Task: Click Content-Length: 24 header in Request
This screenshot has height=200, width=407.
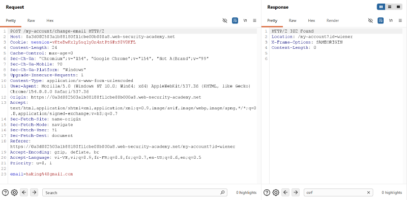Action: 34,47
